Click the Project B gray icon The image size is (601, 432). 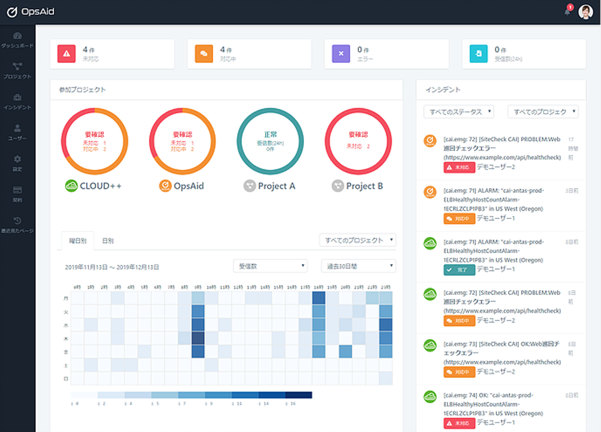coord(338,186)
